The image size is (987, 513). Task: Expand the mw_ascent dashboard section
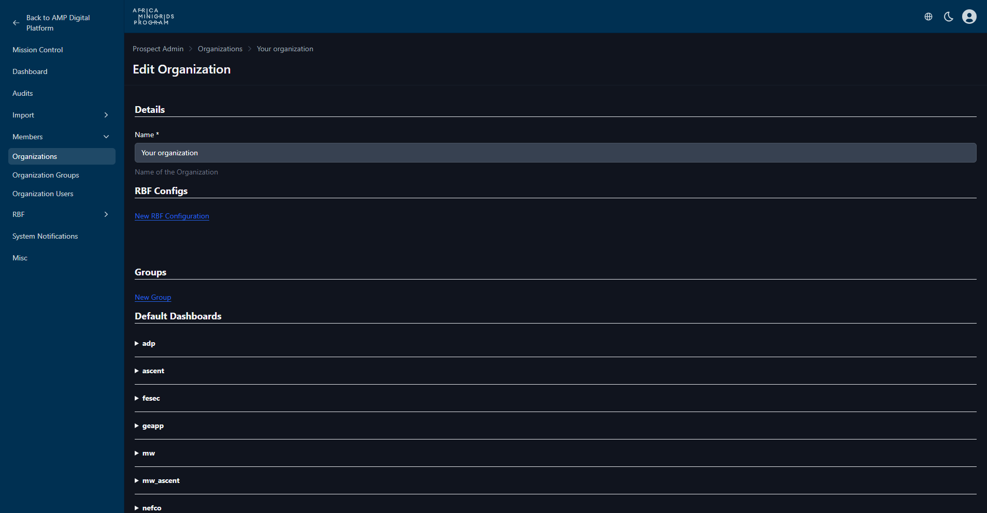click(x=158, y=480)
